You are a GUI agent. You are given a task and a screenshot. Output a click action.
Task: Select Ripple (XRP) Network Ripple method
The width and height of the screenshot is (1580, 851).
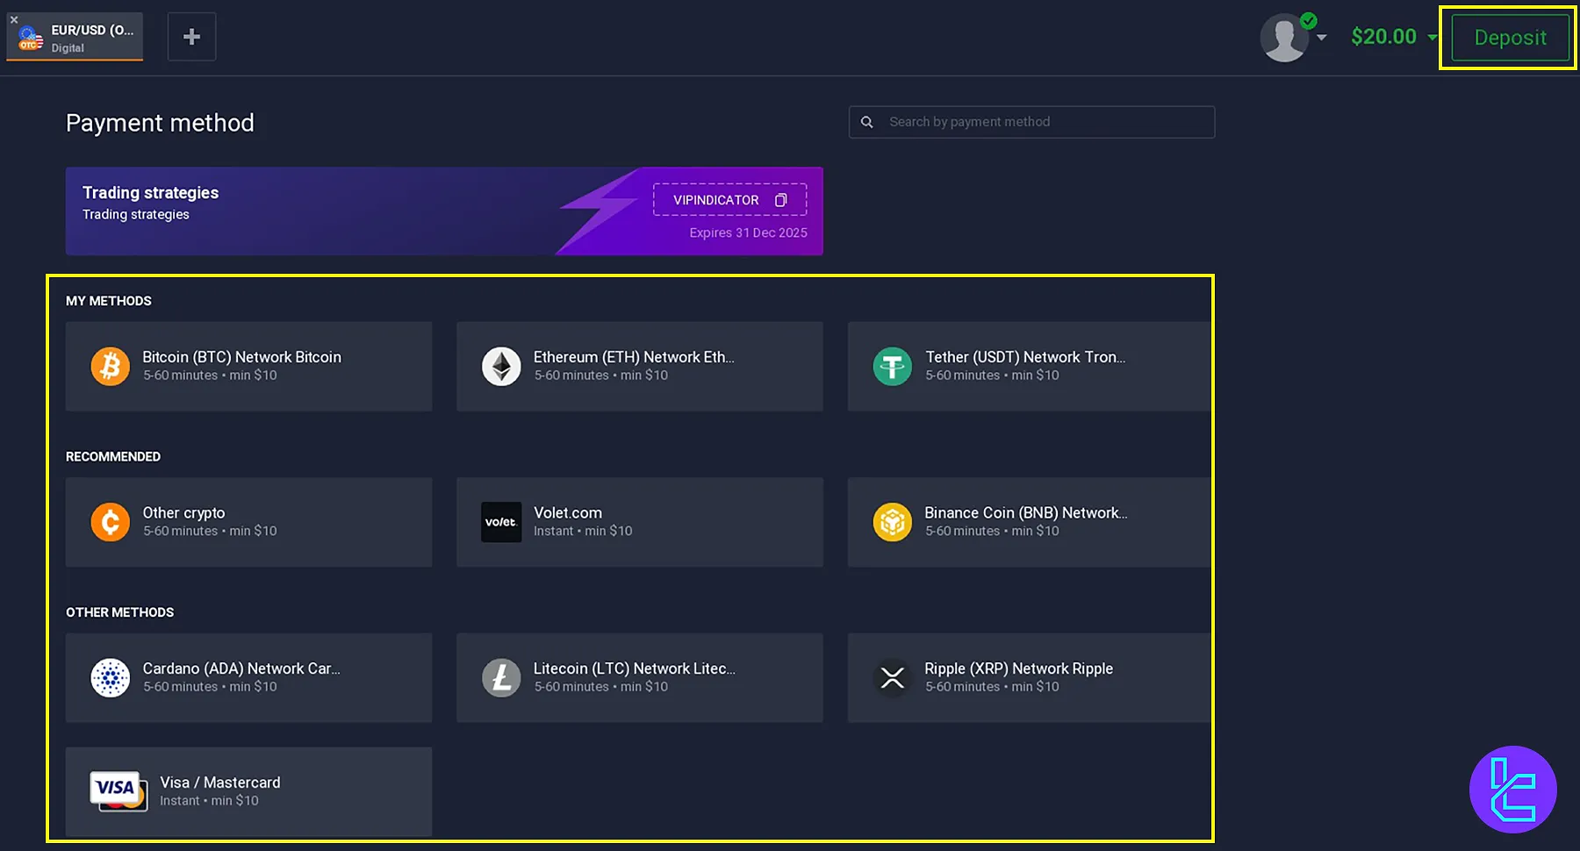[x=1030, y=677]
